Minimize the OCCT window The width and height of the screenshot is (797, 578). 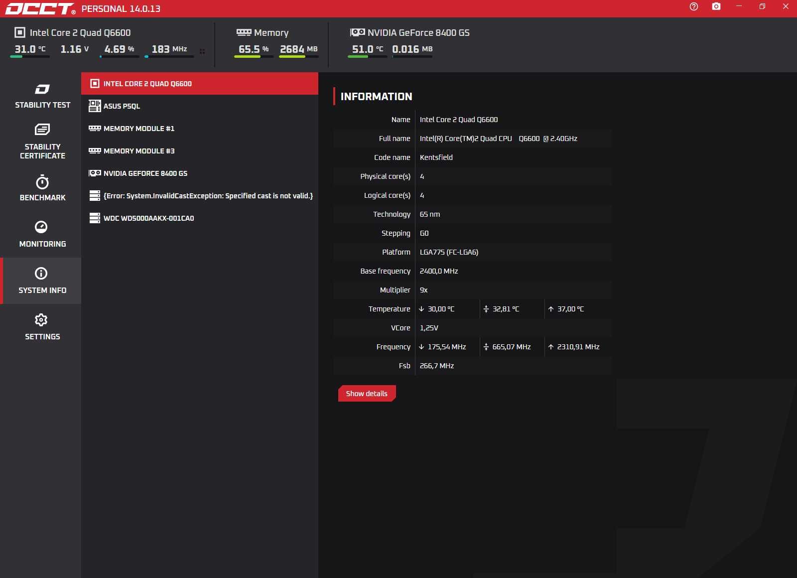(739, 6)
